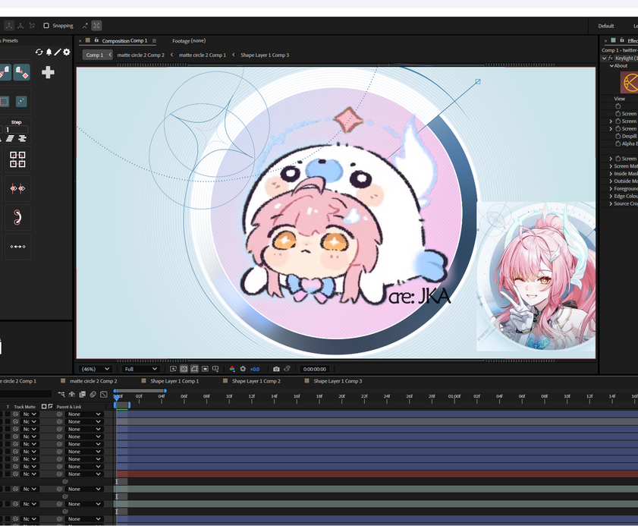
Task: Open the 46% magnification dropdown
Action: tap(96, 369)
